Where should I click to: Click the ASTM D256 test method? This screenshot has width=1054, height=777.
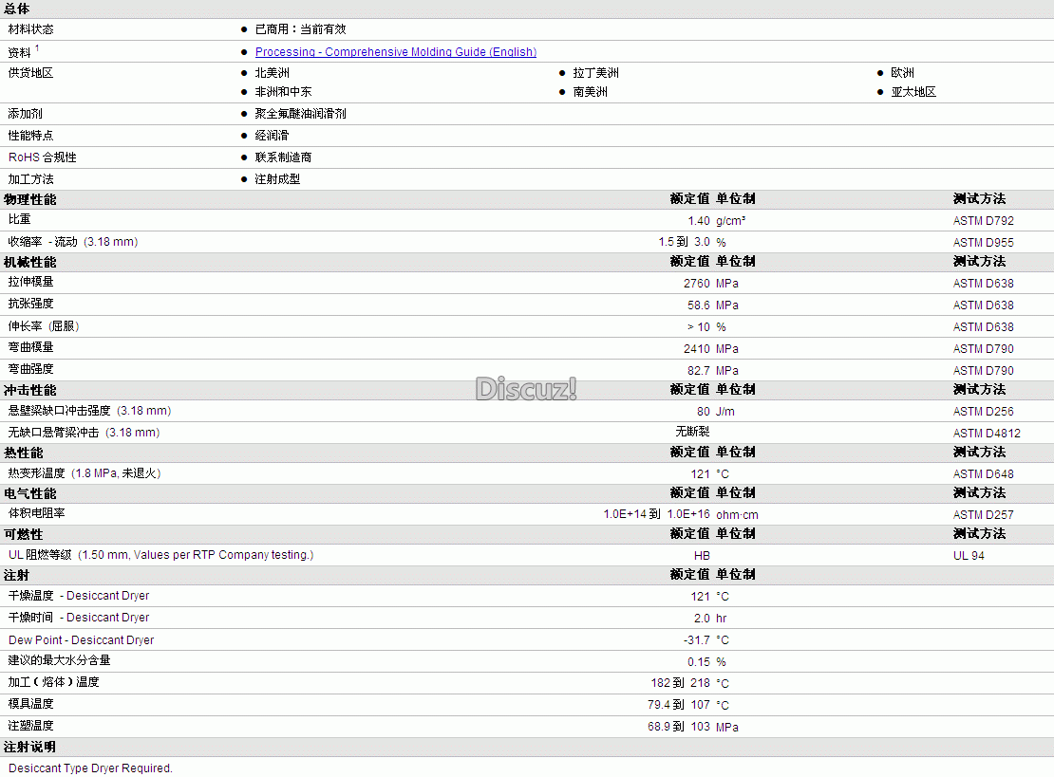tap(983, 412)
